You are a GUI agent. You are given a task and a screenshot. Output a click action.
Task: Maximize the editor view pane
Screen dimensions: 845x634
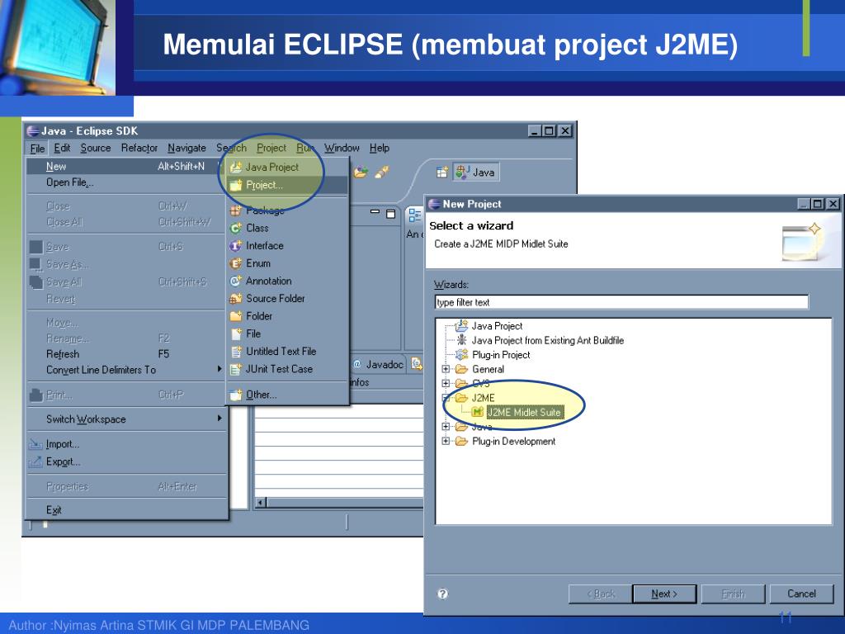tap(390, 214)
